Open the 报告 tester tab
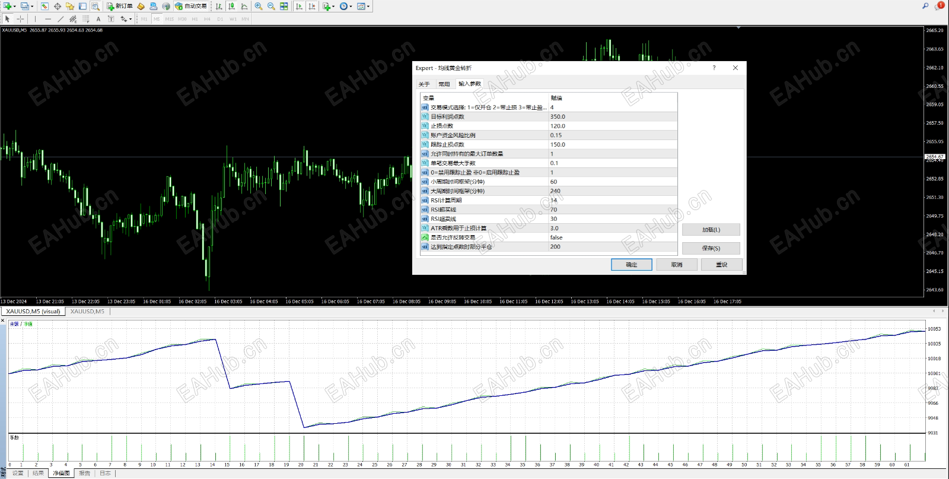949x479 pixels. tap(85, 473)
